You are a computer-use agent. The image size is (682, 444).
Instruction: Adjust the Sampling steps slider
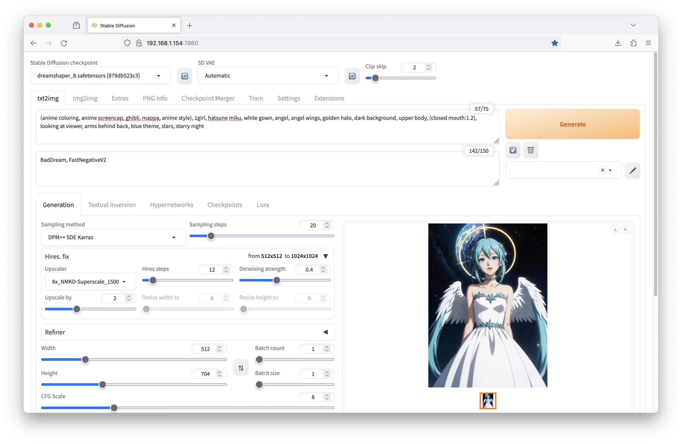click(x=262, y=236)
